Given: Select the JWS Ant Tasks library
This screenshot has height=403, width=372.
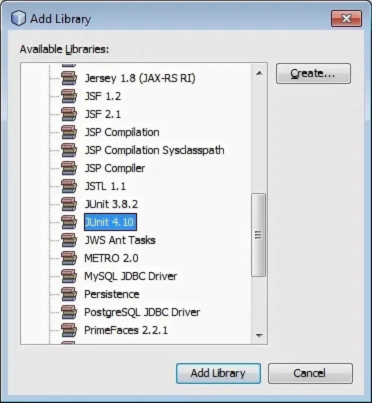Looking at the screenshot, I should click(x=120, y=240).
